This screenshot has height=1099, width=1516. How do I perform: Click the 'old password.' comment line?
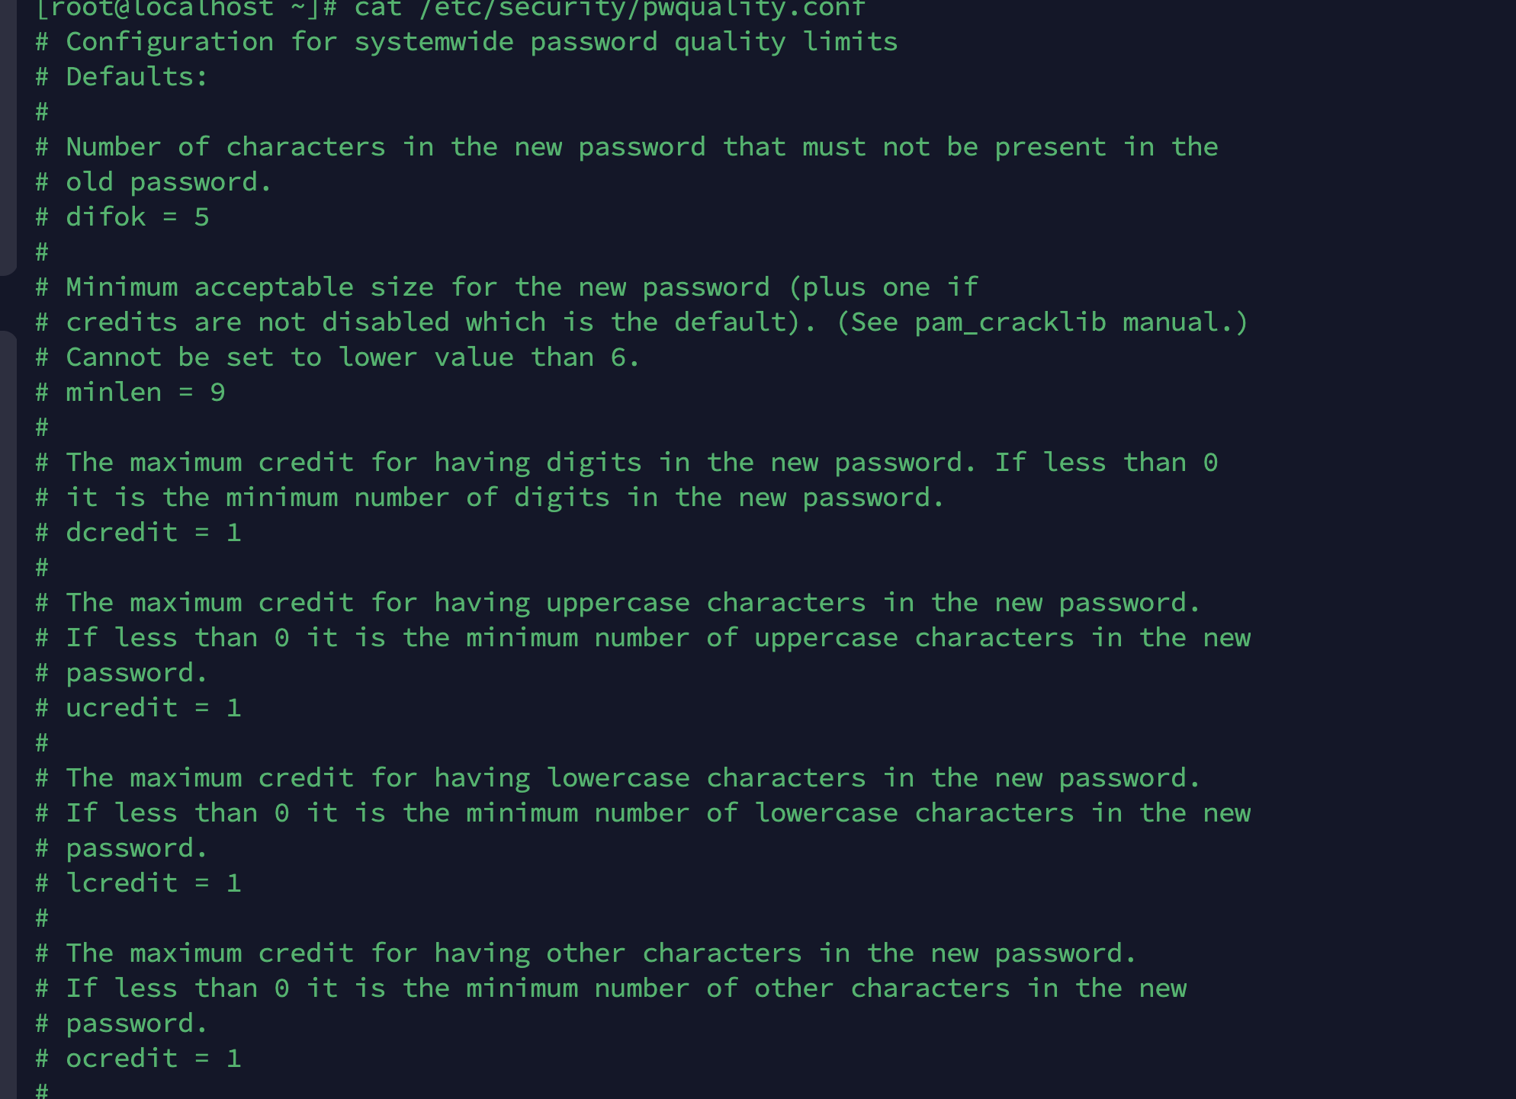pyautogui.click(x=168, y=182)
